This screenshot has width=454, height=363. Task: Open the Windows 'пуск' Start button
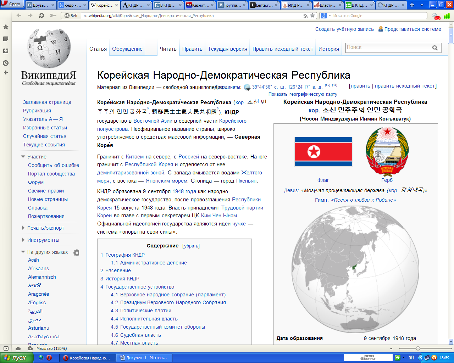16,358
